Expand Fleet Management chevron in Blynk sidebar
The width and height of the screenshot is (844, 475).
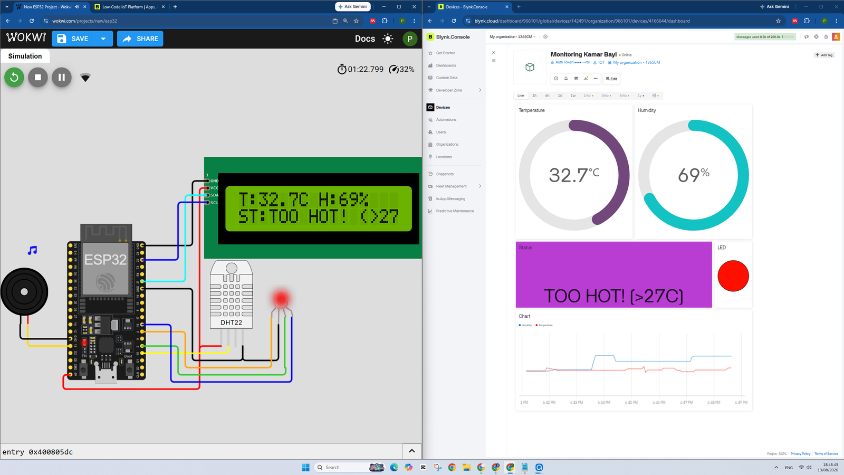pos(480,186)
